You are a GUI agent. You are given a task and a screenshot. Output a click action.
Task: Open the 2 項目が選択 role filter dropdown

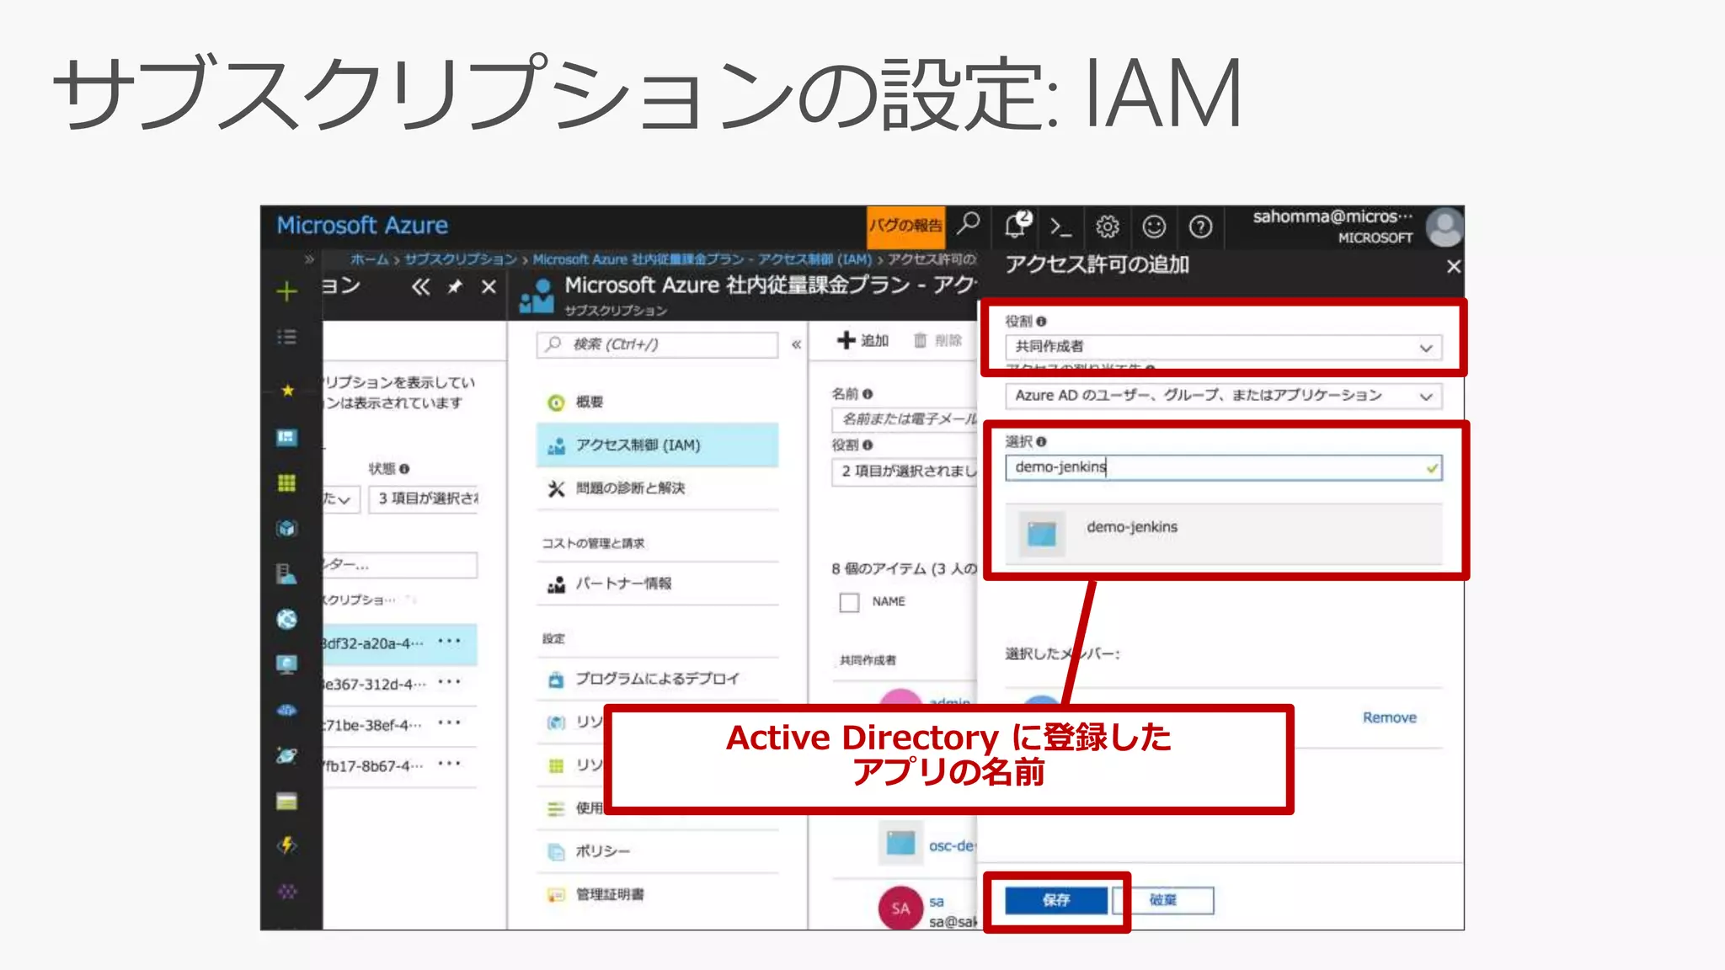click(x=905, y=472)
